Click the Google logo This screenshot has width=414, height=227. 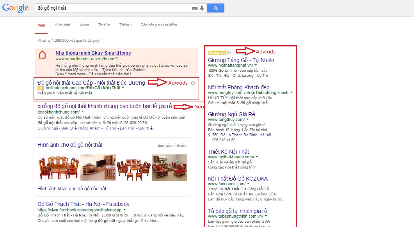pyautogui.click(x=15, y=7)
